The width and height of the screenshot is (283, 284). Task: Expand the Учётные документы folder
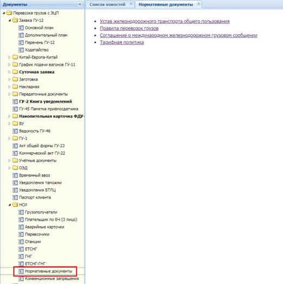tap(9, 161)
